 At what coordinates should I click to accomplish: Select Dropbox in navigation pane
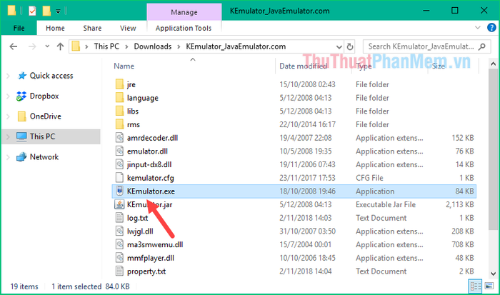coord(44,96)
